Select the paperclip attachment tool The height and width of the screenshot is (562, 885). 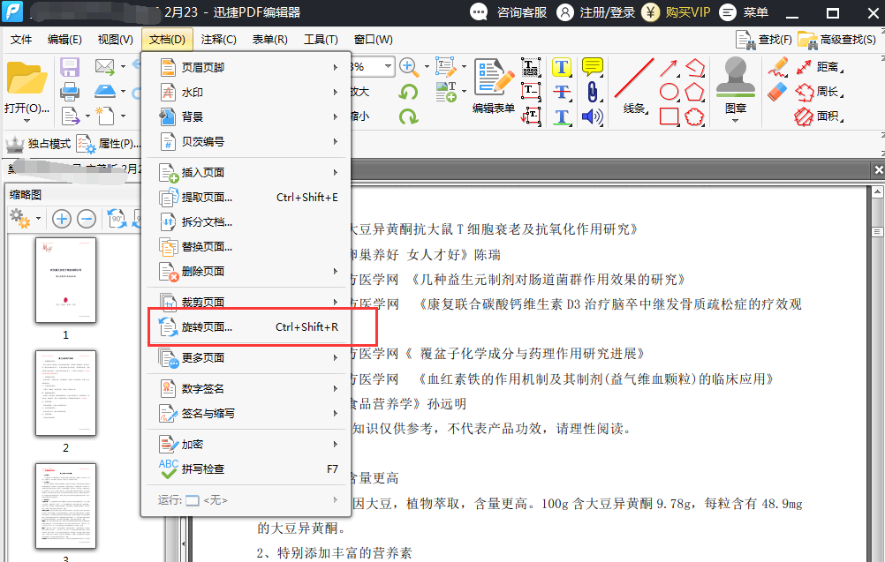[x=592, y=92]
